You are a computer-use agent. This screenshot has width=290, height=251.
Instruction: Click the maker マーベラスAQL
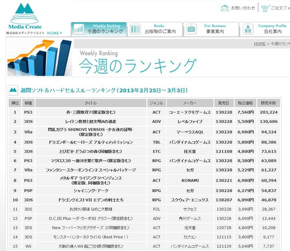190,132
